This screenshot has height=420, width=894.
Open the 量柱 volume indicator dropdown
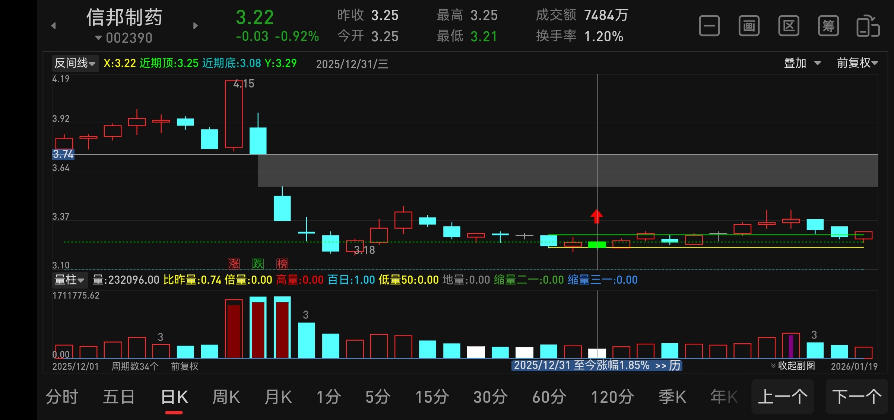(69, 280)
